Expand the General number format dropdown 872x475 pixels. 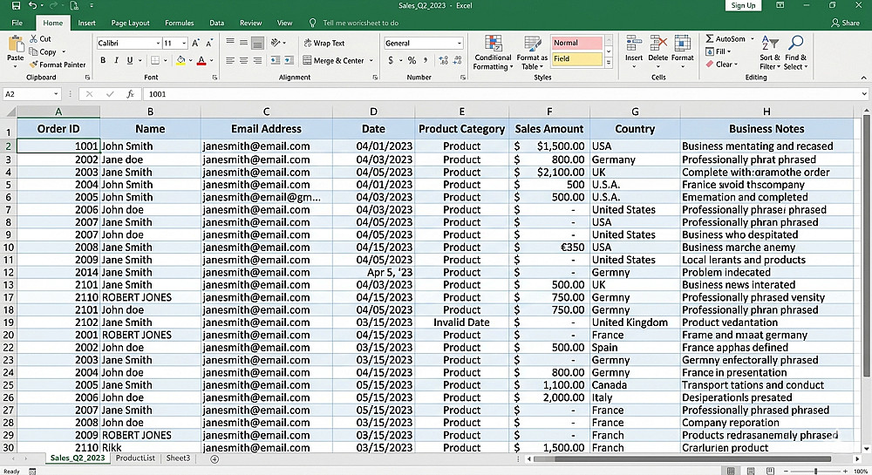point(460,43)
